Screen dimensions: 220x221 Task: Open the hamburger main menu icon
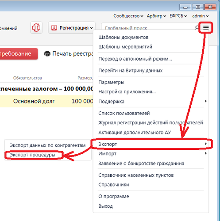tap(206, 27)
